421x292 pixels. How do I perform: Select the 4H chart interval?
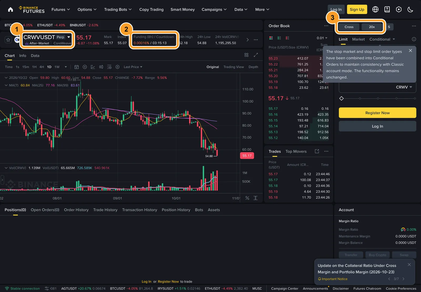42,67
